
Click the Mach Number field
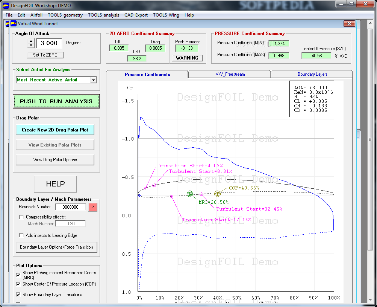[70, 224]
